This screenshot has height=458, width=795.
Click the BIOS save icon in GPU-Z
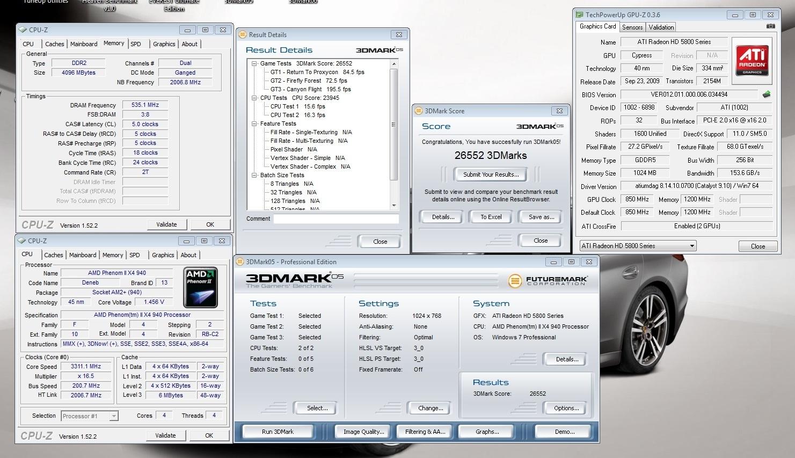(x=767, y=94)
